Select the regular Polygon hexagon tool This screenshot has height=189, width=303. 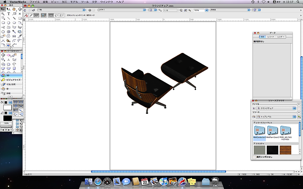pyautogui.click(x=3, y=31)
